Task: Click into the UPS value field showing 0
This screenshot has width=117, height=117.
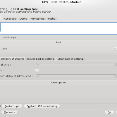Action: tap(76, 65)
